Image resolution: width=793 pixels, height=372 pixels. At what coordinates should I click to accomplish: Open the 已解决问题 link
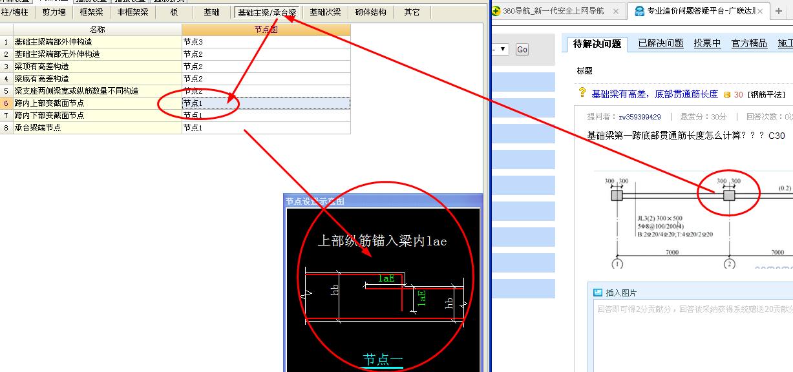(661, 43)
